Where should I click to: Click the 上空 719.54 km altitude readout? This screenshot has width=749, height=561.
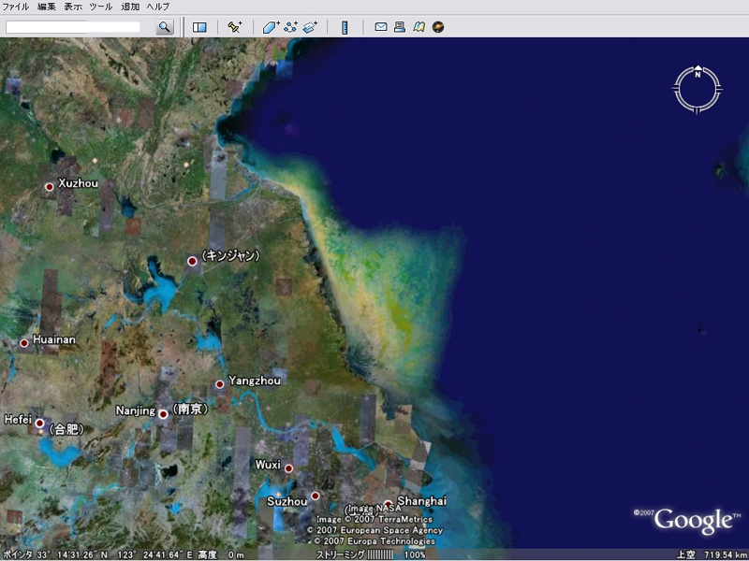coord(712,554)
